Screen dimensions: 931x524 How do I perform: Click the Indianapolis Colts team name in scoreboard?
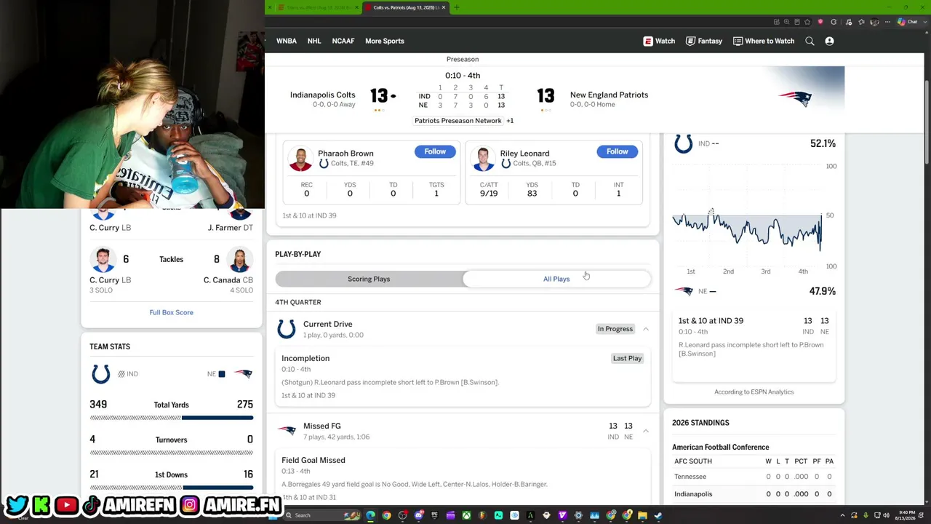[x=323, y=95]
